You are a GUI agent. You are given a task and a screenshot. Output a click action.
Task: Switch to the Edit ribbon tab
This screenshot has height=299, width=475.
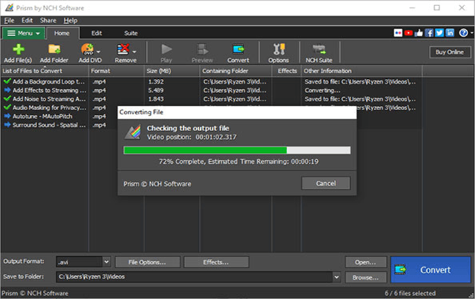pyautogui.click(x=96, y=33)
